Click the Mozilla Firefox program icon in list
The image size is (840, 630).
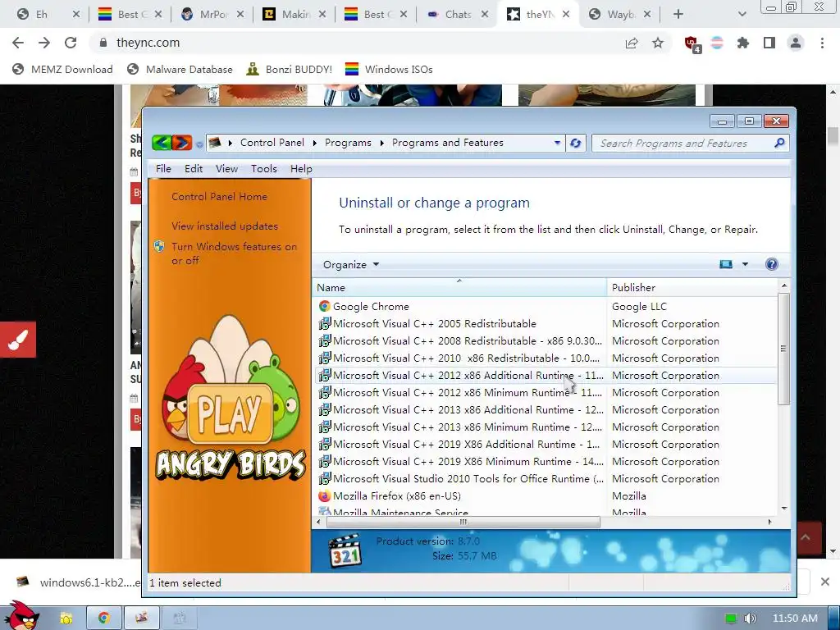324,496
